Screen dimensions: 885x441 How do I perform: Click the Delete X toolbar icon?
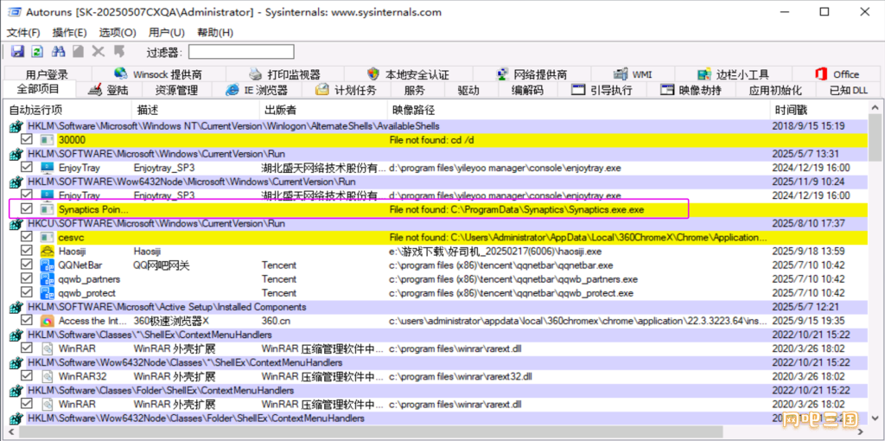coord(99,52)
